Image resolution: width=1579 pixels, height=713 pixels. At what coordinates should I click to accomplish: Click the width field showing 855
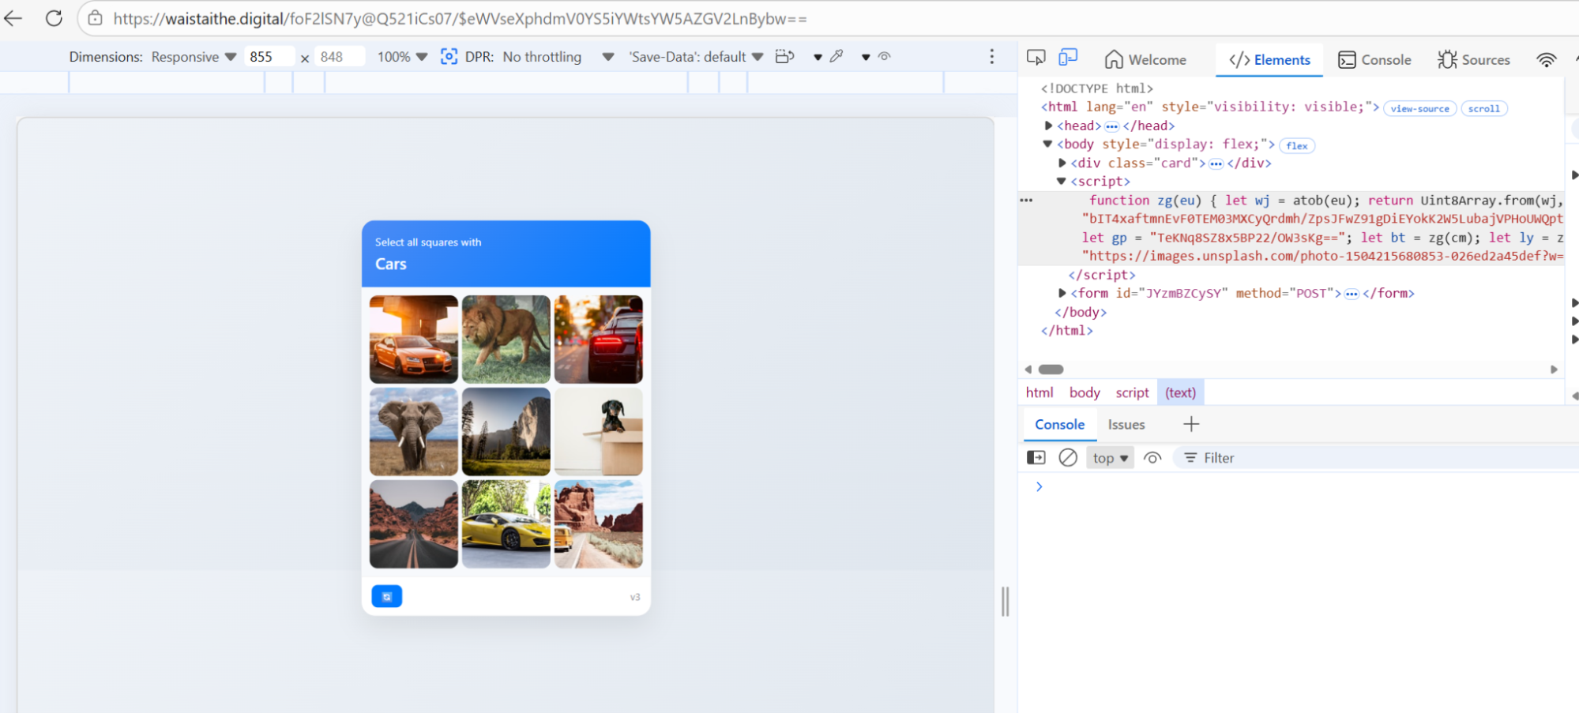[269, 57]
